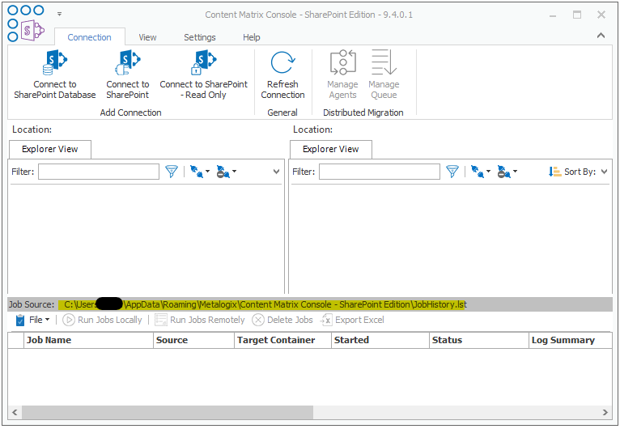Open the quick access toolbar customize arrow

59,14
